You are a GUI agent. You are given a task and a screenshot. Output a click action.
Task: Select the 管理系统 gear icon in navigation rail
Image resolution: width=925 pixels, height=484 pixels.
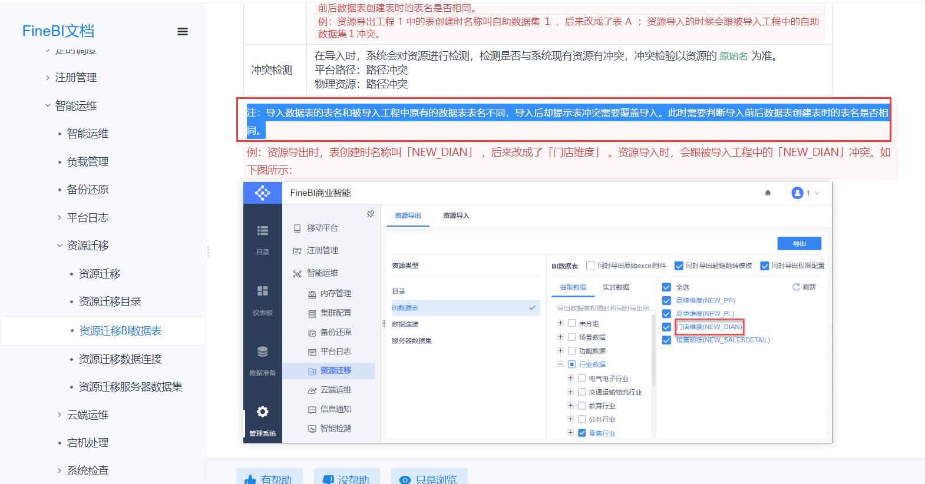(x=263, y=412)
